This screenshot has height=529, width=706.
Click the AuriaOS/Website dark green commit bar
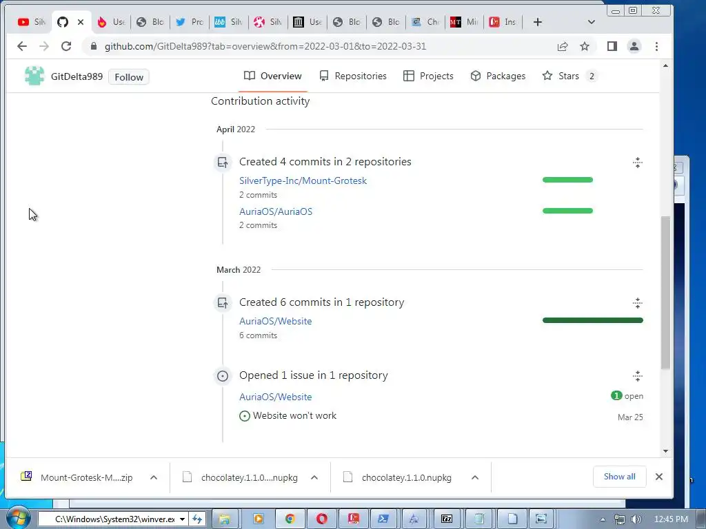592,320
